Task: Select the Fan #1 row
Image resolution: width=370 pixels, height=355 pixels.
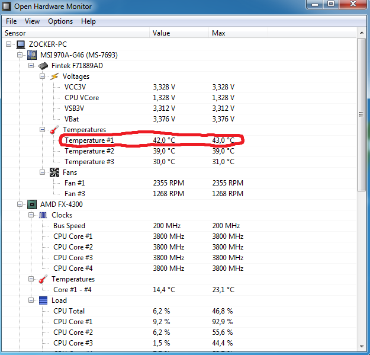Action: coord(179,183)
